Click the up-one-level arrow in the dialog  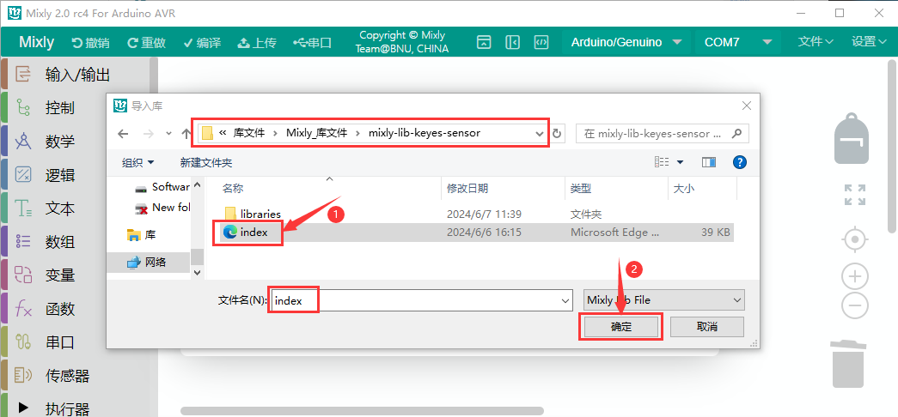186,133
